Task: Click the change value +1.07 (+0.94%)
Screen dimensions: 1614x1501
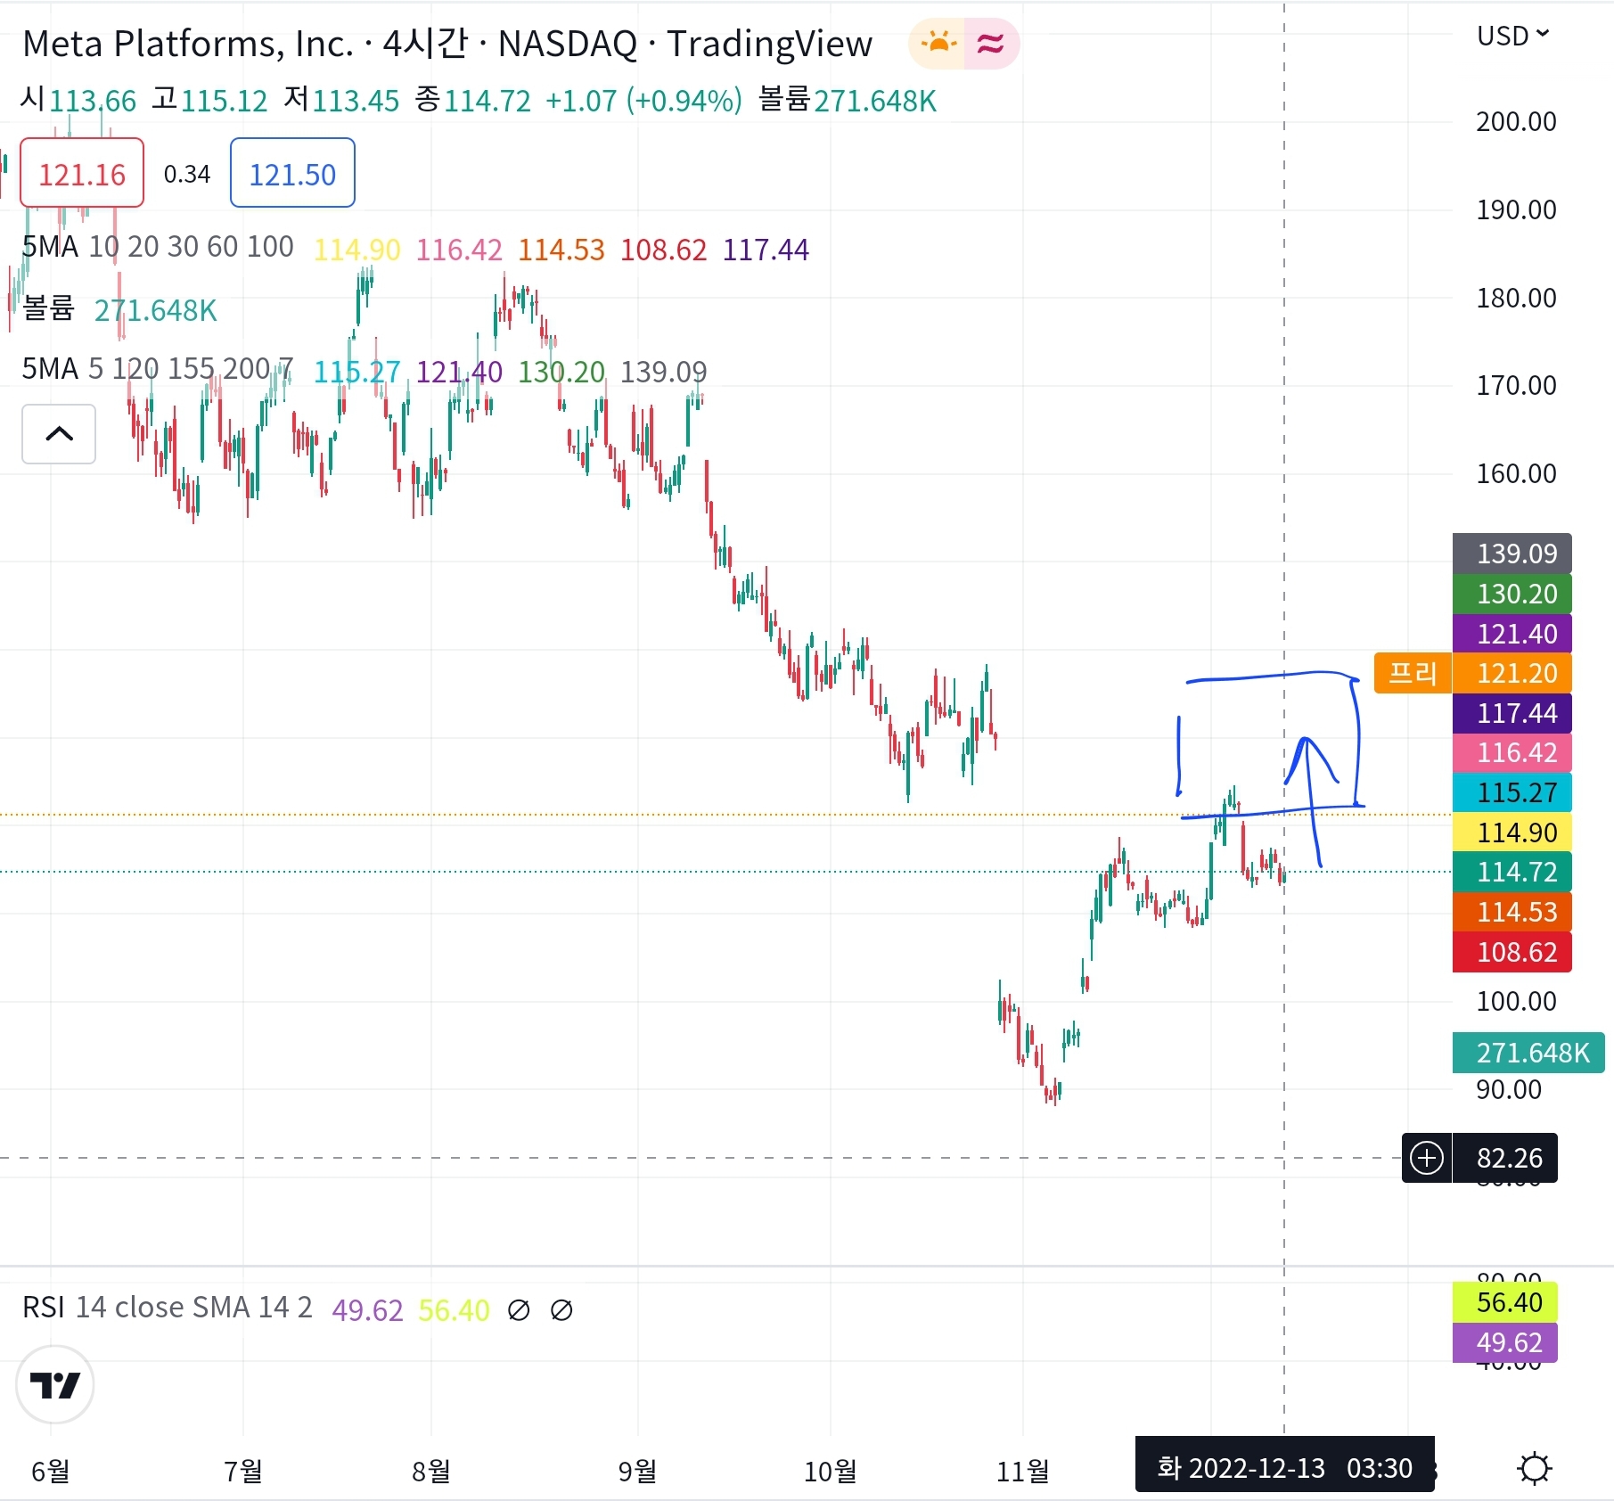Action: (643, 101)
